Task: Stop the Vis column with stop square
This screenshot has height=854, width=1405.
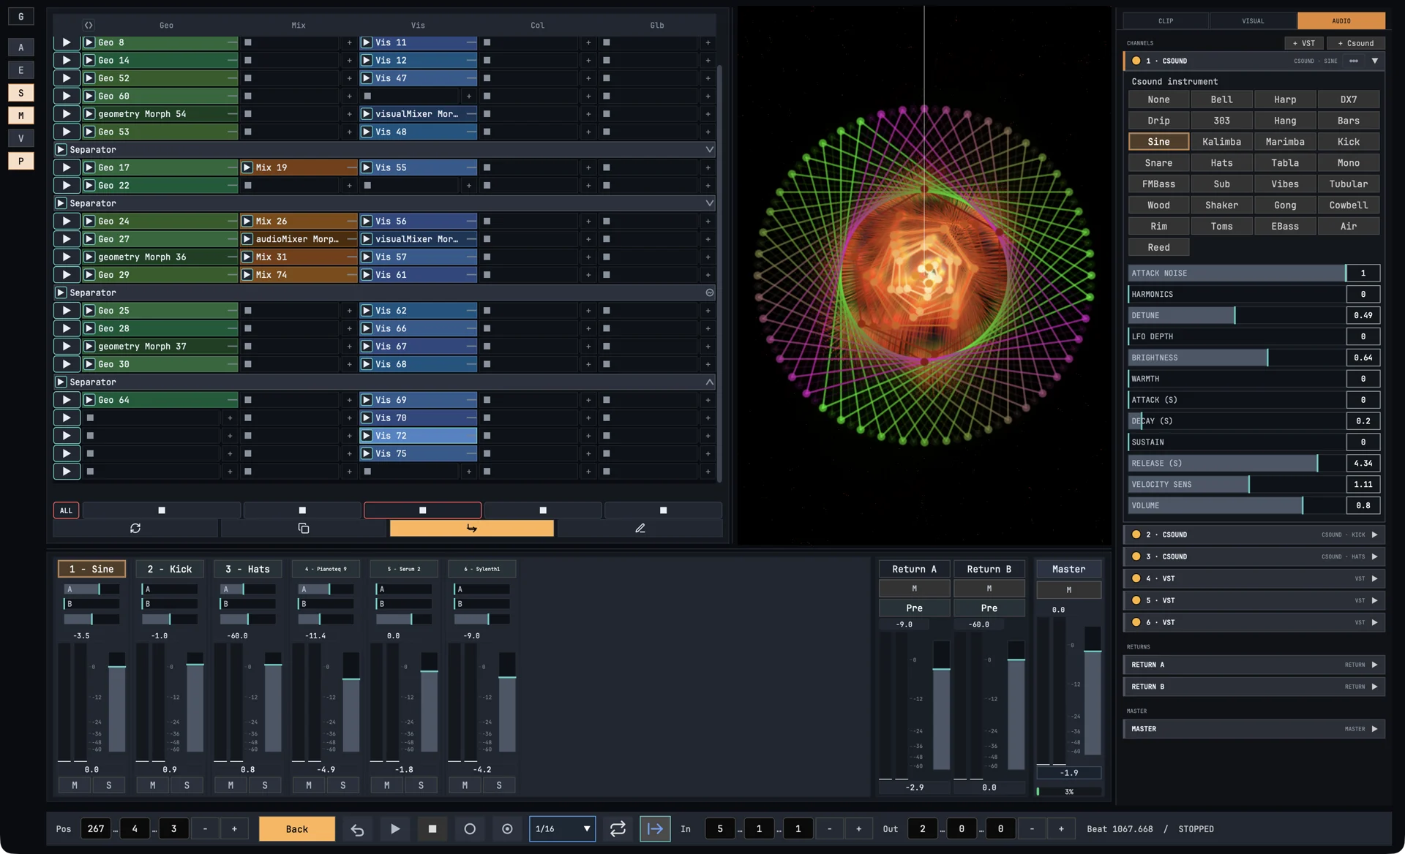Action: coord(422,510)
